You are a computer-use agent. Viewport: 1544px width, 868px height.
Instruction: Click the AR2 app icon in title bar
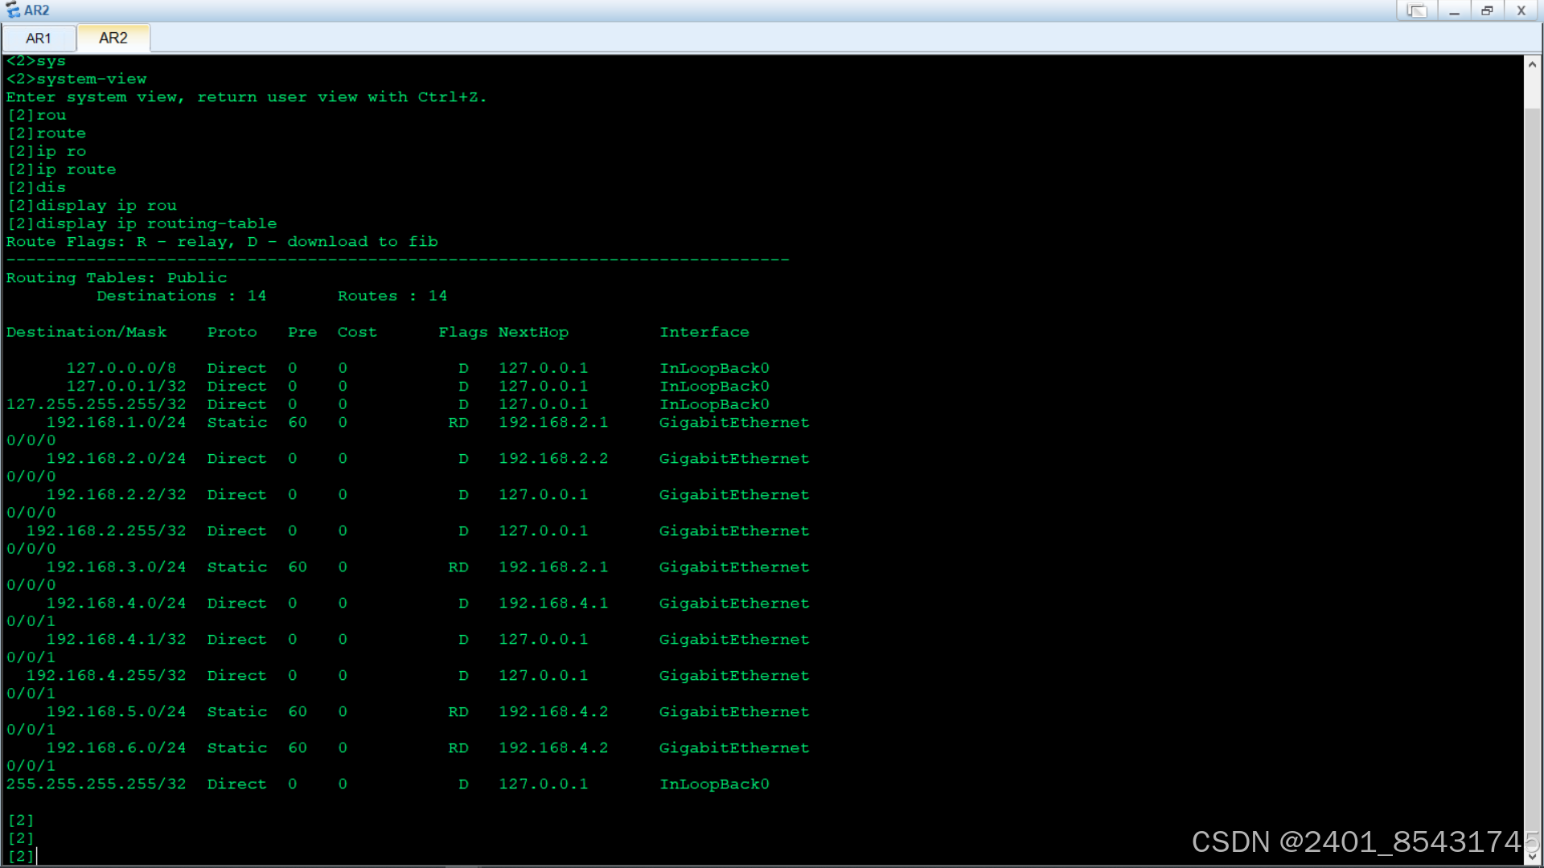coord(13,10)
